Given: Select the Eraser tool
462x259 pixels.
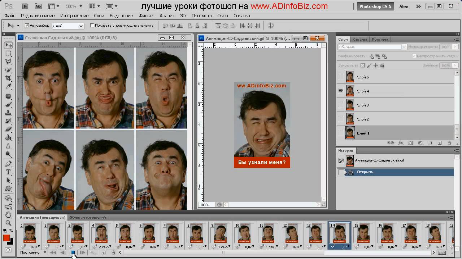Looking at the screenshot, I should (9, 129).
